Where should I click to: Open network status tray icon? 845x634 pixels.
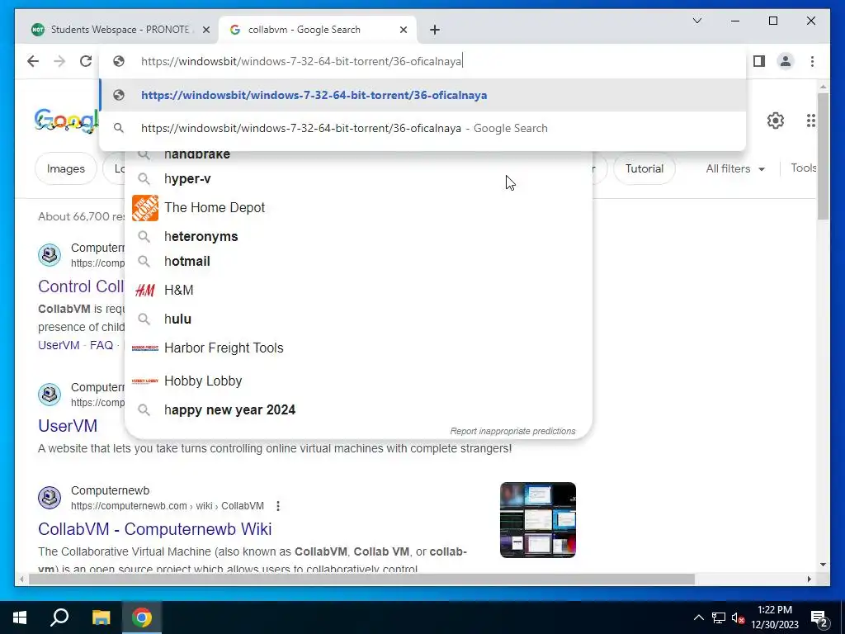click(719, 617)
